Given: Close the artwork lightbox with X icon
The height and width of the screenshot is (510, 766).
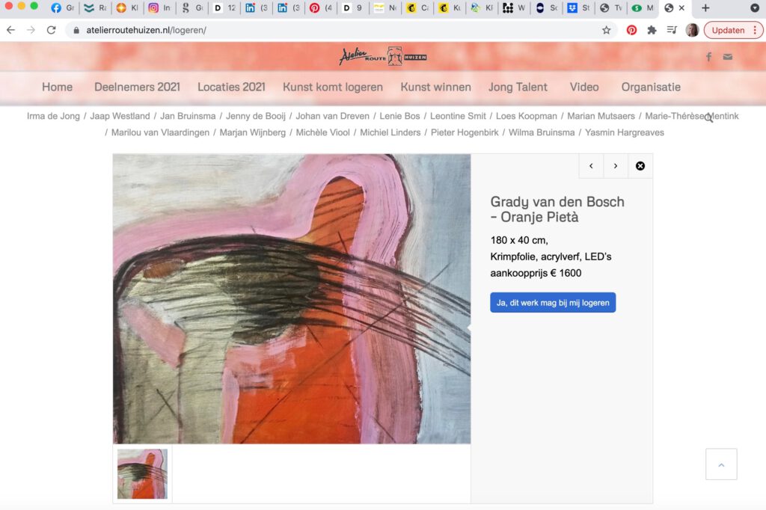Looking at the screenshot, I should pyautogui.click(x=640, y=166).
